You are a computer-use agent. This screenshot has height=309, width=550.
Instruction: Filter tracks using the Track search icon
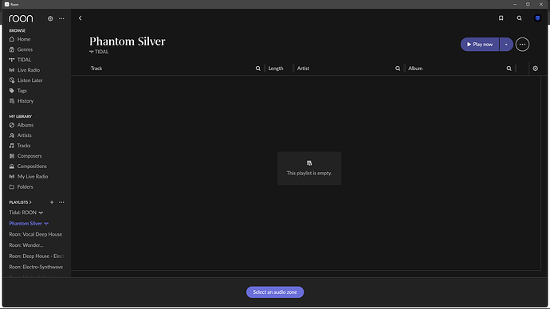(x=257, y=68)
